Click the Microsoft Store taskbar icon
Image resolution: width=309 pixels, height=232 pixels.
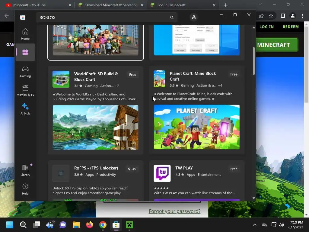click(x=116, y=225)
